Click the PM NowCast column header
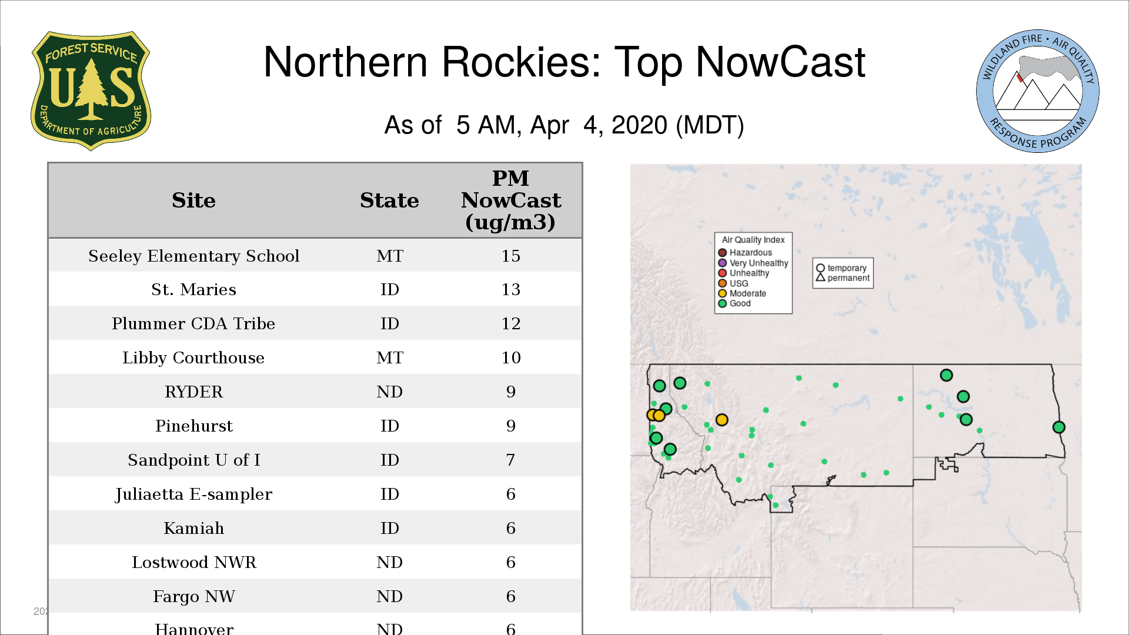 click(x=510, y=200)
